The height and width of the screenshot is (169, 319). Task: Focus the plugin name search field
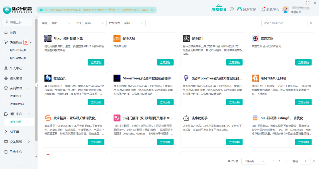pyautogui.click(x=284, y=23)
